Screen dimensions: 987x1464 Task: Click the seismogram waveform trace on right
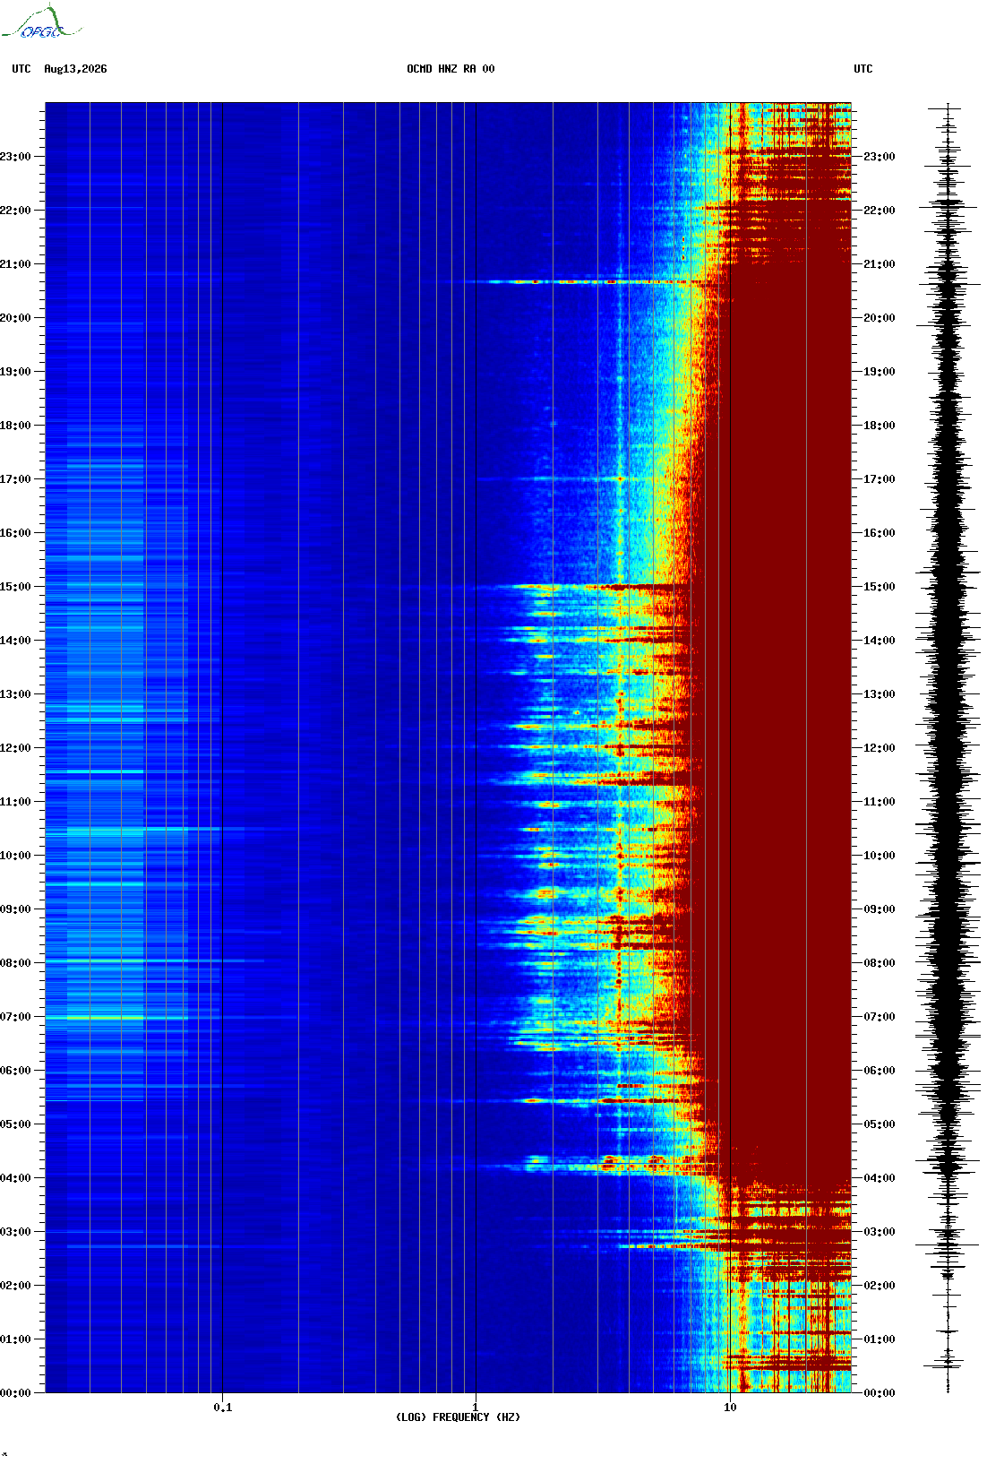[x=948, y=748]
